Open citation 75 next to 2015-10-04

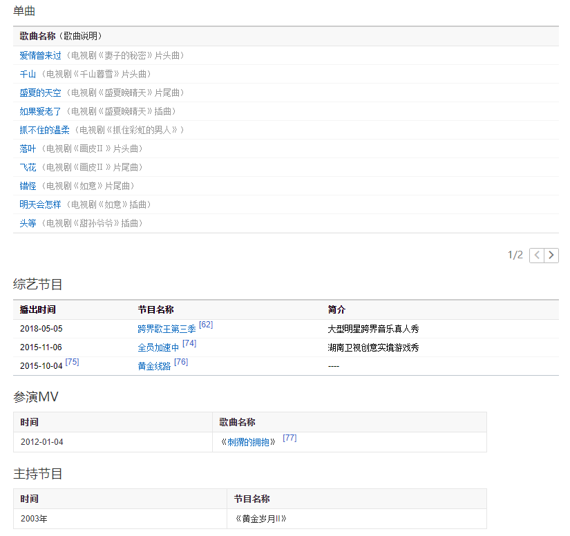pos(72,362)
